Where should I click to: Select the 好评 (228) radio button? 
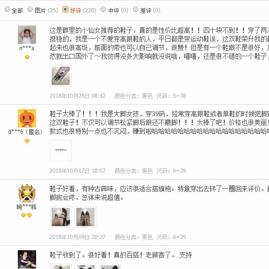[x=65, y=10]
